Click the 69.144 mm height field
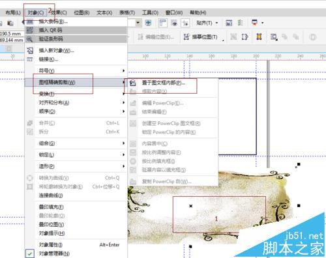This screenshot has height=258, width=326. [x=11, y=40]
